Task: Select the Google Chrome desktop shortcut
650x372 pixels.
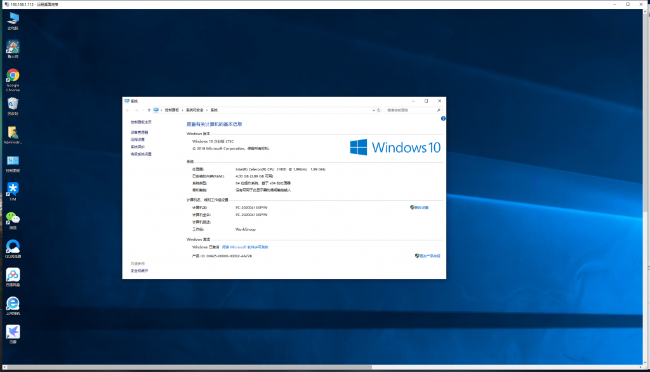Action: pyautogui.click(x=13, y=80)
